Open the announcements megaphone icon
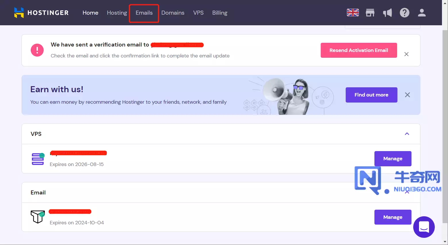The height and width of the screenshot is (245, 448). [x=387, y=13]
